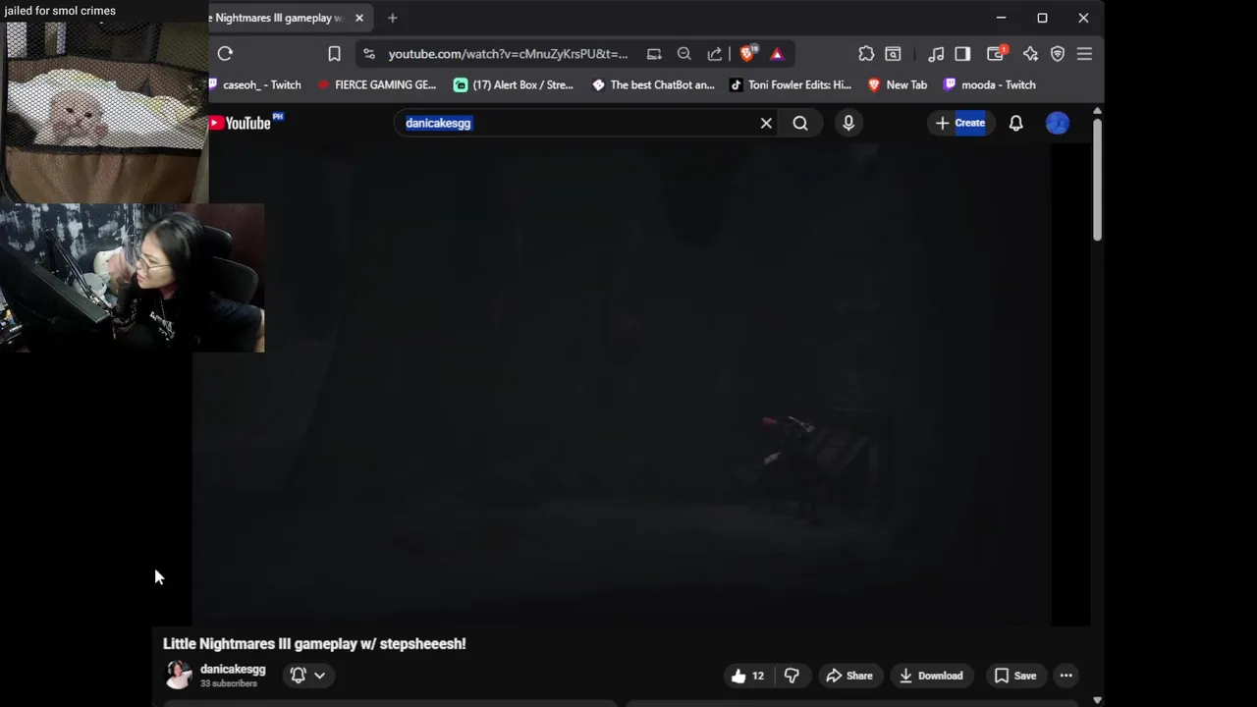
Task: Click the URL address bar field
Action: point(508,54)
